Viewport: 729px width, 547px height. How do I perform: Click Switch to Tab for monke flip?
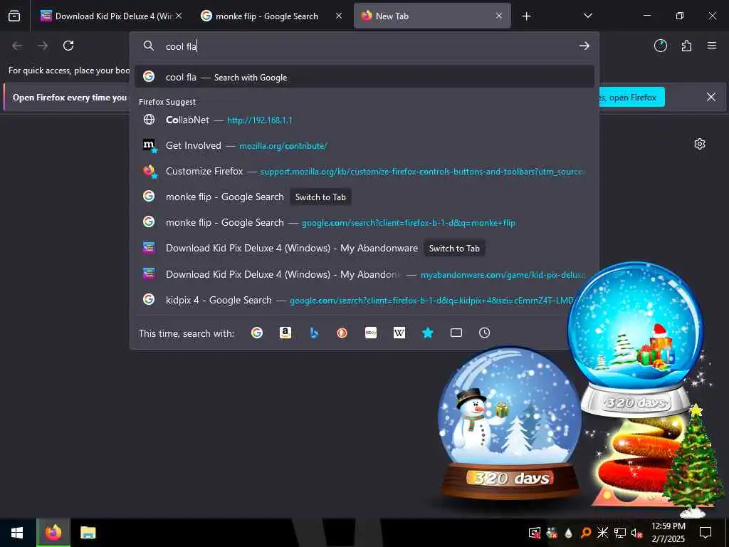tap(320, 197)
